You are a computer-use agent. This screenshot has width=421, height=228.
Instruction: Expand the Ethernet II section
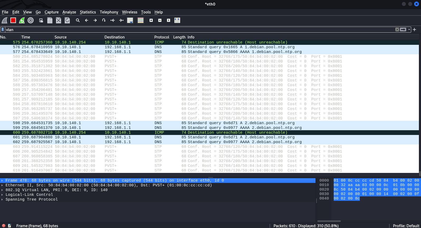tap(2, 185)
